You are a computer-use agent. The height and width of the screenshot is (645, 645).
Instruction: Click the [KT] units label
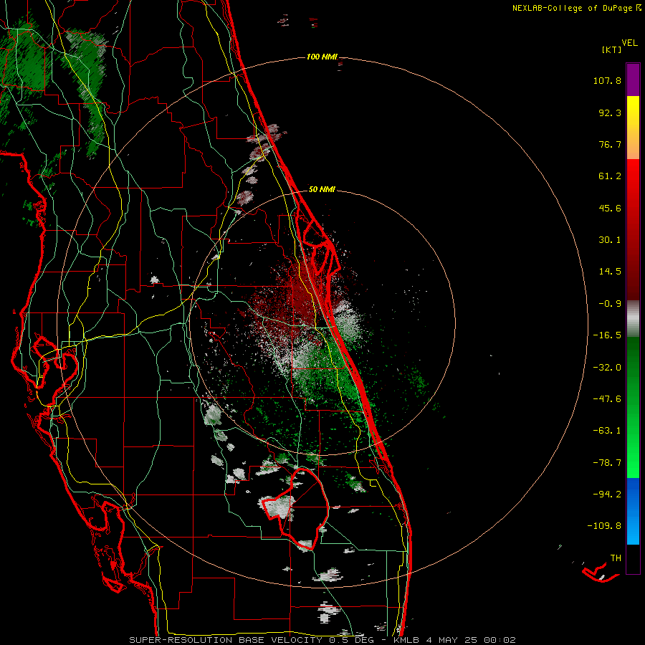(x=612, y=49)
